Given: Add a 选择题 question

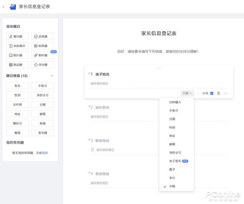Looking at the screenshot, I should point(42,37).
